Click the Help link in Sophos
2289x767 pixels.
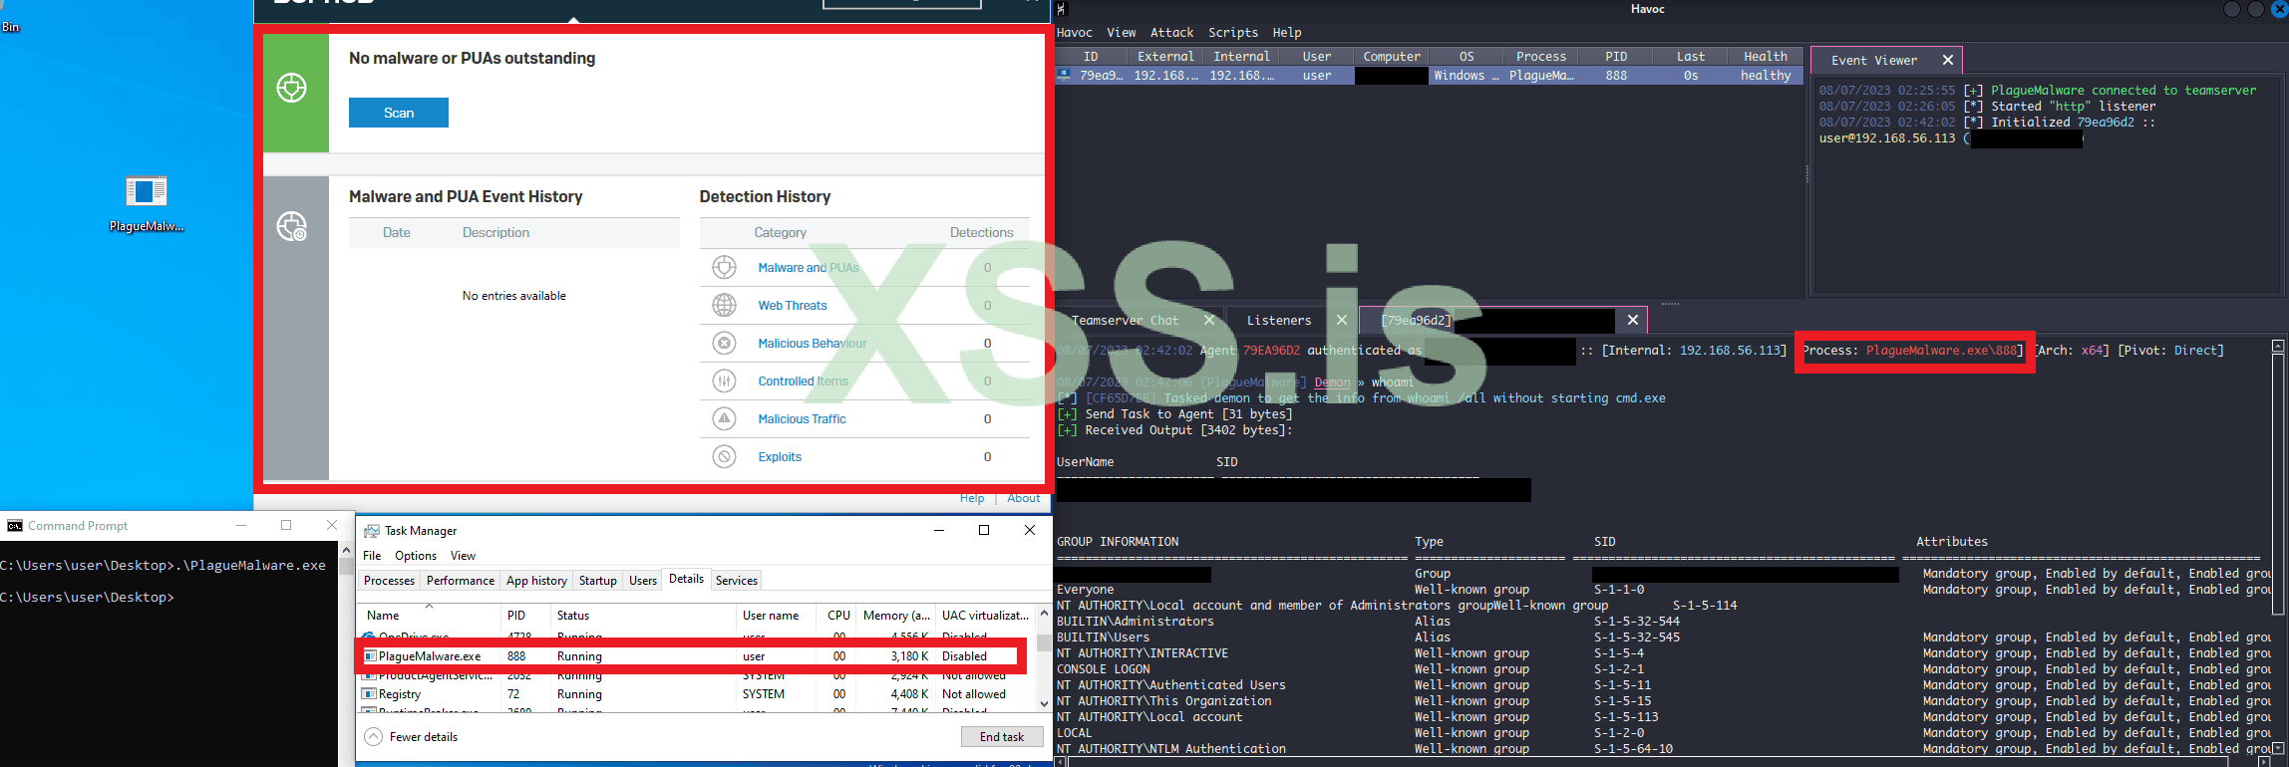click(x=972, y=498)
